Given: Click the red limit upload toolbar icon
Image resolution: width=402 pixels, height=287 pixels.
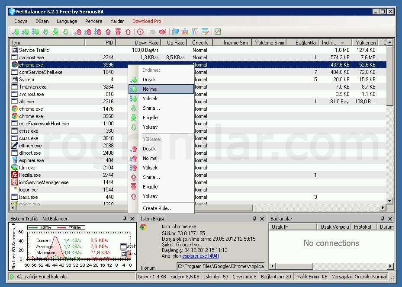Looking at the screenshot, I should (x=108, y=32).
